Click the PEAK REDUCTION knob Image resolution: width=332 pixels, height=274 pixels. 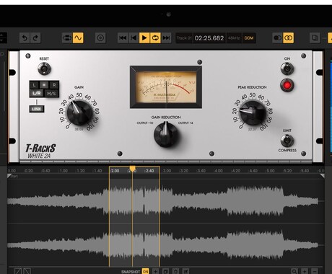tap(253, 112)
